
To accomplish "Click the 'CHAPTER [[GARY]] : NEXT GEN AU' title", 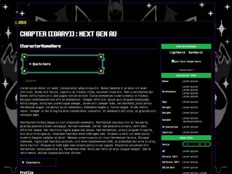I will tap(68, 34).
